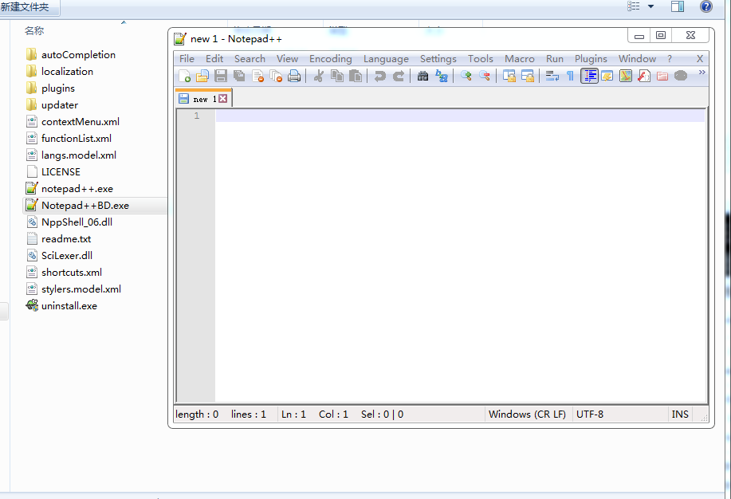Image resolution: width=731 pixels, height=499 pixels.
Task: Click the Zoom Out magnifier icon
Action: [x=485, y=76]
